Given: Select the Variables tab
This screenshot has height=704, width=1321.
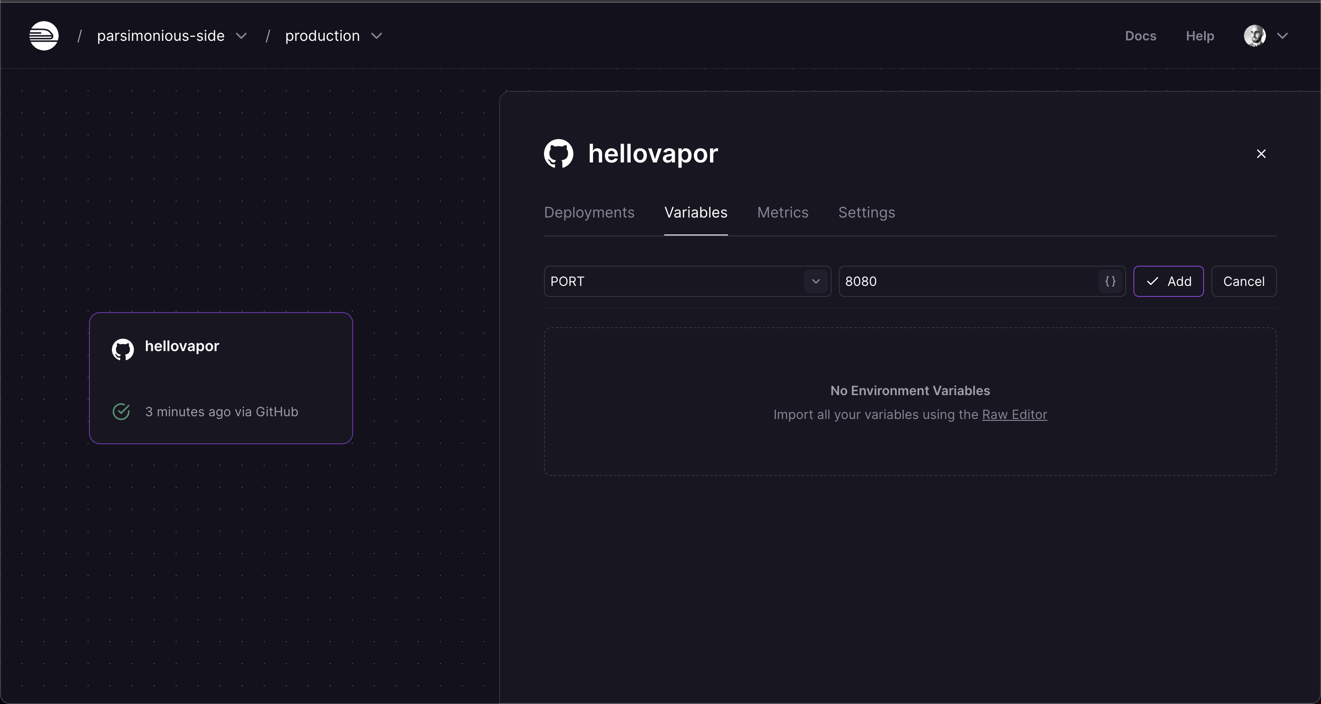Looking at the screenshot, I should (696, 212).
